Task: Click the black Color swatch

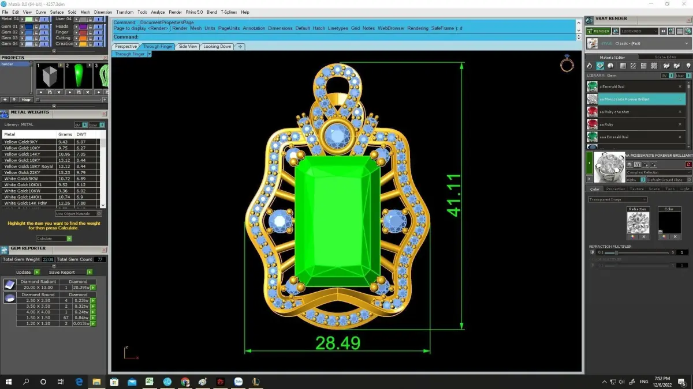Action: click(x=669, y=222)
